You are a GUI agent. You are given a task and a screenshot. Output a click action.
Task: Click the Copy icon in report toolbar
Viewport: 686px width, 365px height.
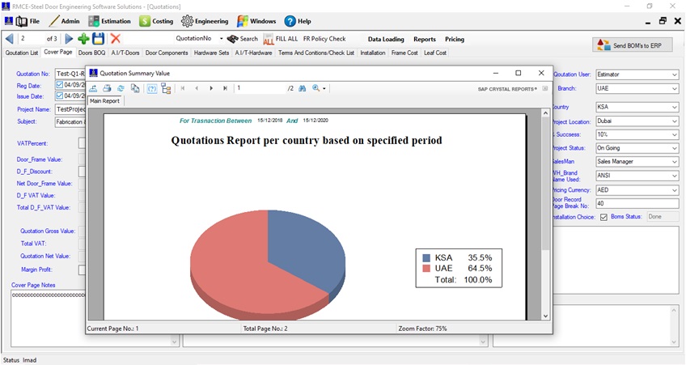135,88
